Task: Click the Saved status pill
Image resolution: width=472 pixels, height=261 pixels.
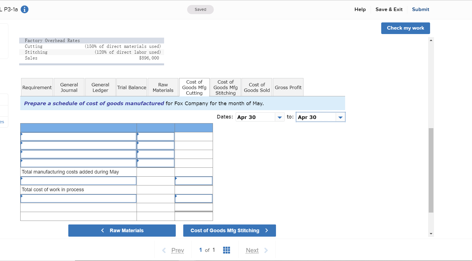Action: click(x=200, y=9)
